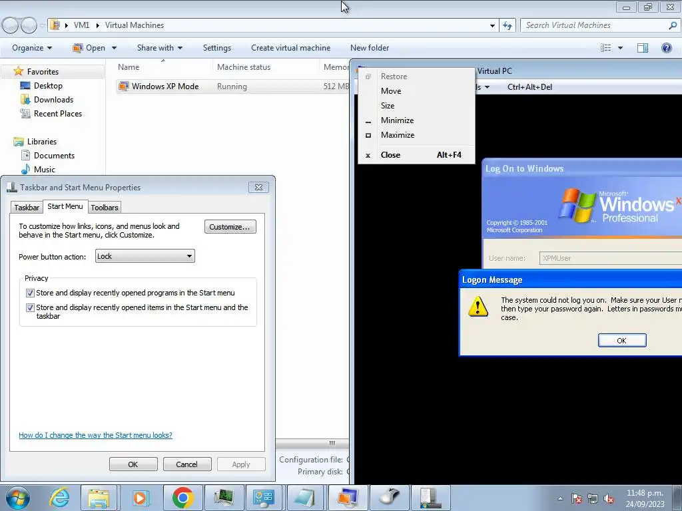Image resolution: width=682 pixels, height=511 pixels.
Task: Click New folder in toolbar
Action: (x=370, y=48)
